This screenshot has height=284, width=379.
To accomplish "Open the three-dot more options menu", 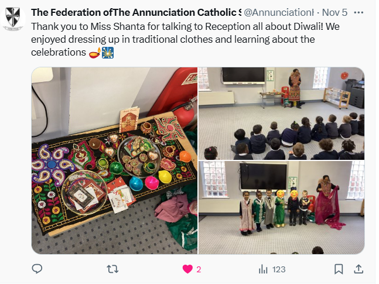I will 358,12.
